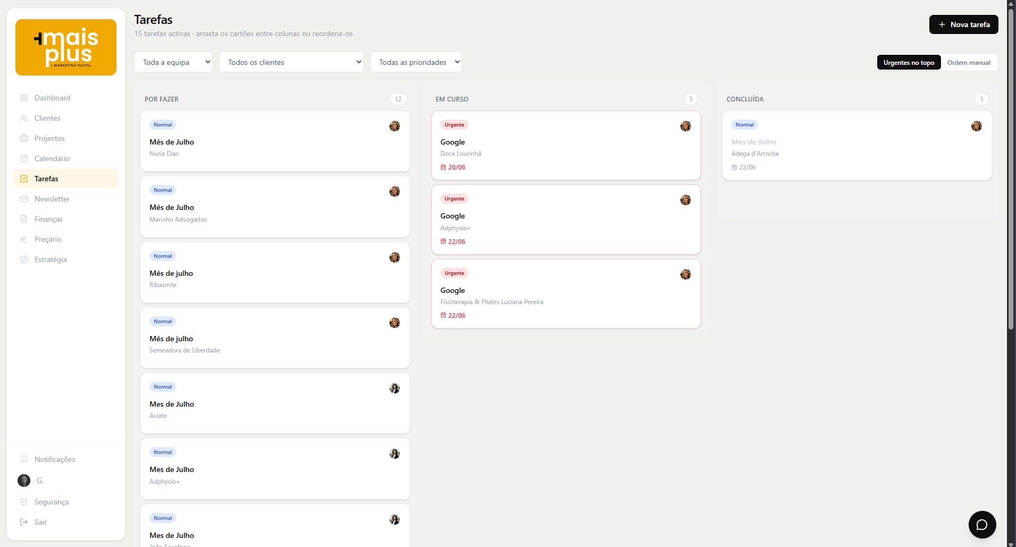Viewport: 1016px width, 547px height.
Task: Click the CONCLUÍDA column header
Action: 745,99
